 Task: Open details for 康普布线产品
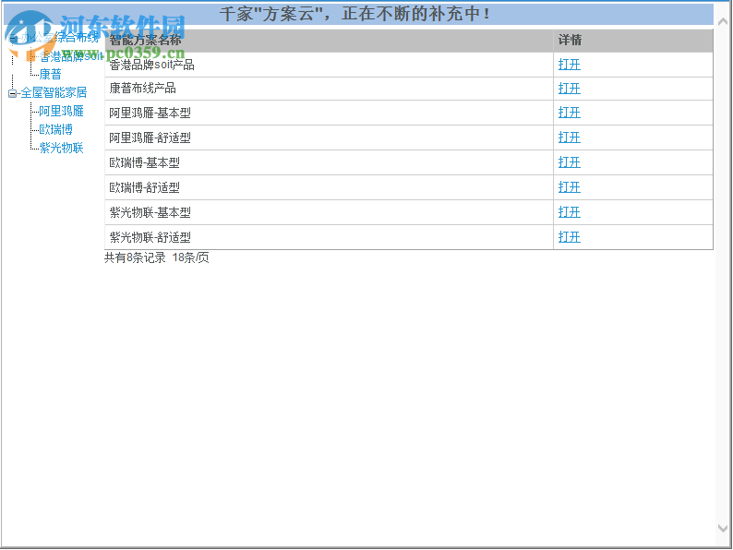569,89
